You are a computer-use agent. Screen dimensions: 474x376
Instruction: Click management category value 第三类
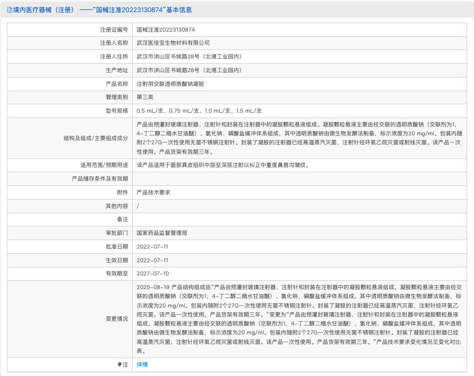pyautogui.click(x=145, y=97)
